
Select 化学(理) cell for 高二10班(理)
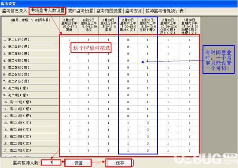pos(168,102)
